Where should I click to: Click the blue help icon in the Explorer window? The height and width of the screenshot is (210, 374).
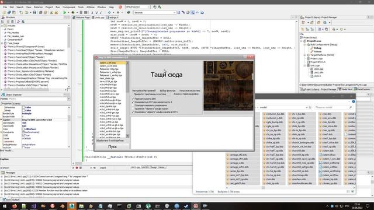tap(354, 101)
